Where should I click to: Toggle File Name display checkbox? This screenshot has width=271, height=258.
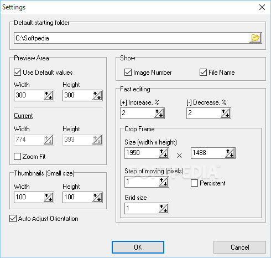coord(203,73)
